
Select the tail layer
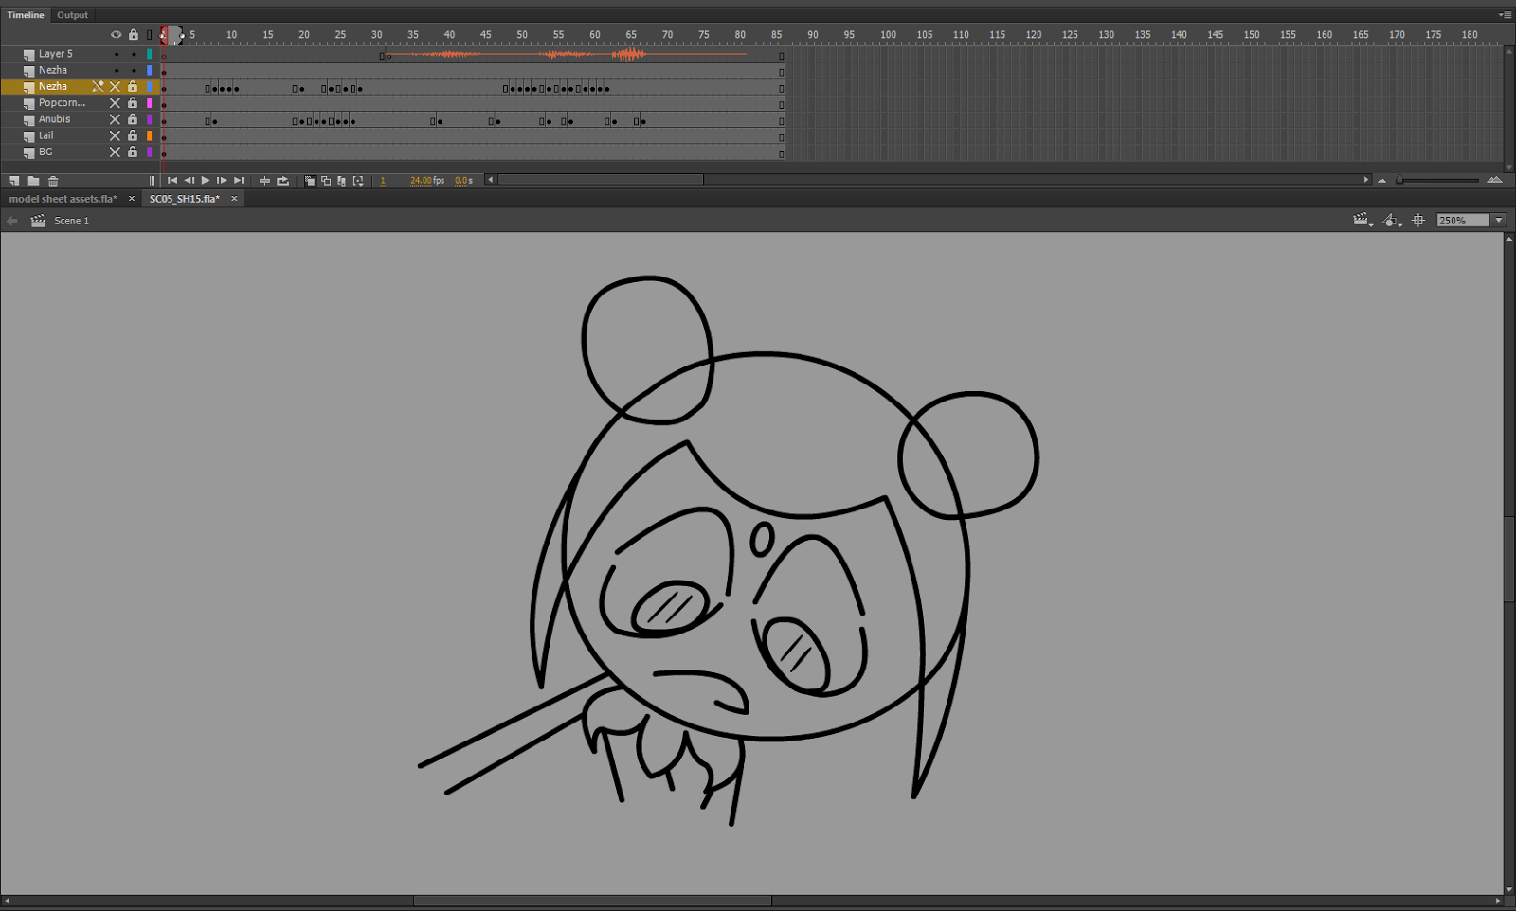pos(45,135)
